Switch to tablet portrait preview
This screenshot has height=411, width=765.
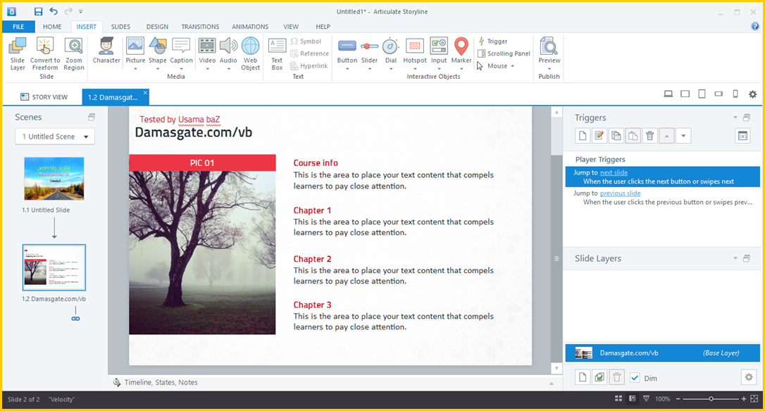tap(702, 94)
